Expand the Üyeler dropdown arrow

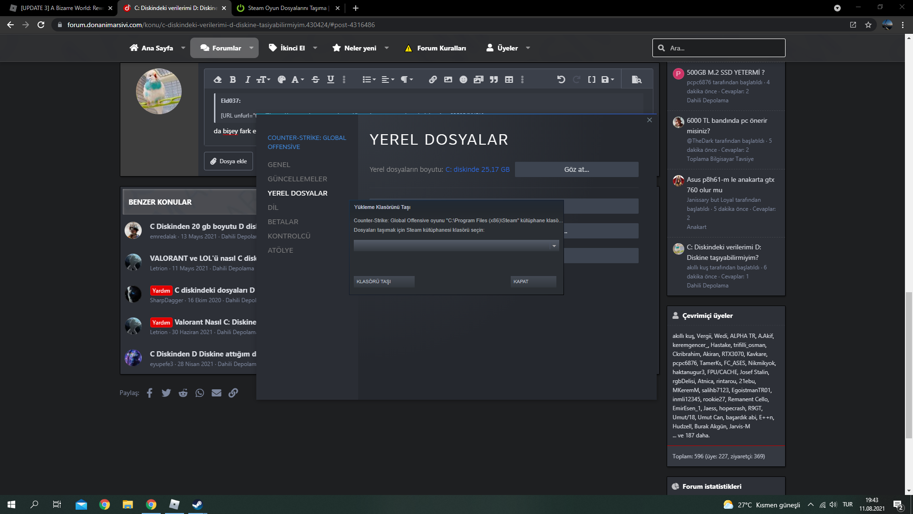click(x=528, y=48)
